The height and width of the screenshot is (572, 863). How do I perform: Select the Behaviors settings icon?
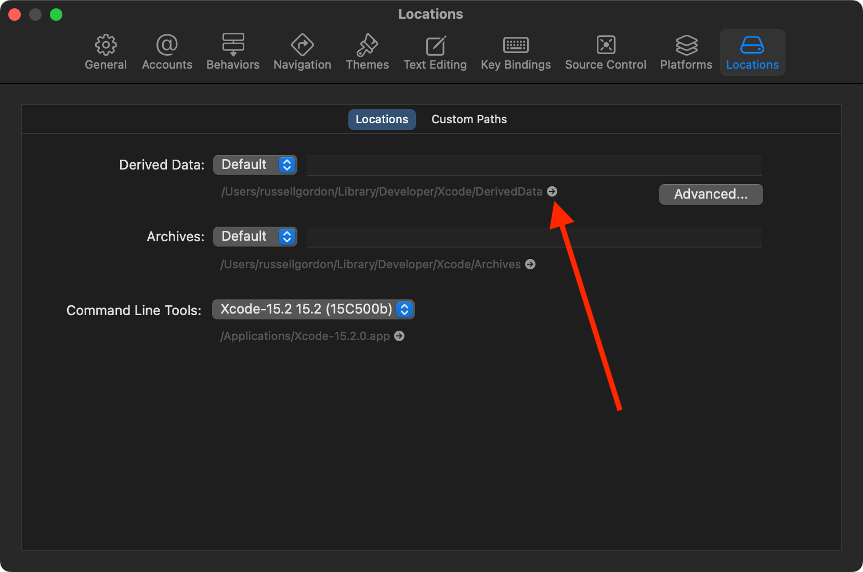tap(232, 51)
